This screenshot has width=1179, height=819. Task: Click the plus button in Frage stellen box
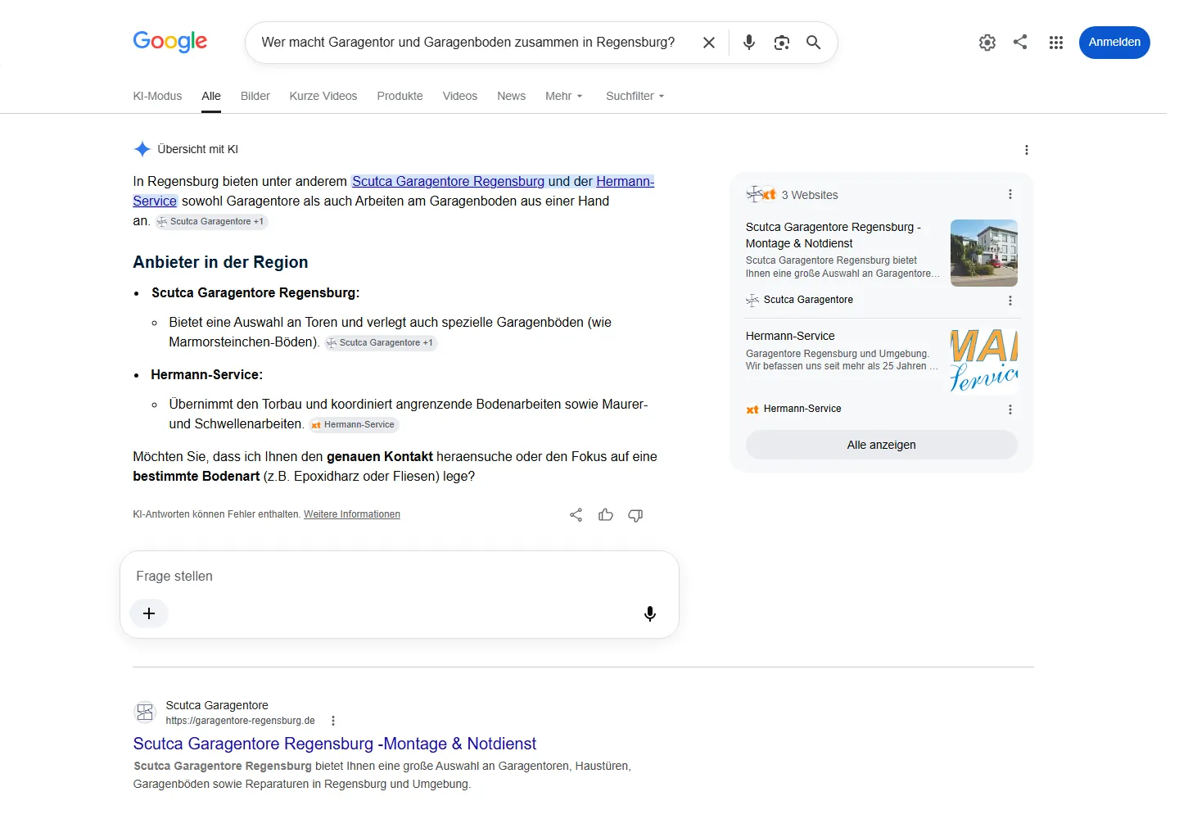pyautogui.click(x=149, y=613)
